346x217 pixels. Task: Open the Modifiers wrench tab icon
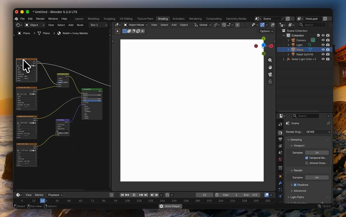click(x=280, y=183)
